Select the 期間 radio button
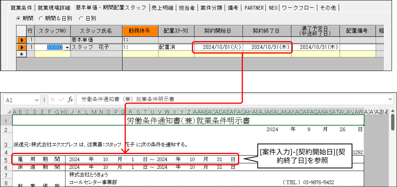Screen dimensions: 397x187 click(19, 18)
